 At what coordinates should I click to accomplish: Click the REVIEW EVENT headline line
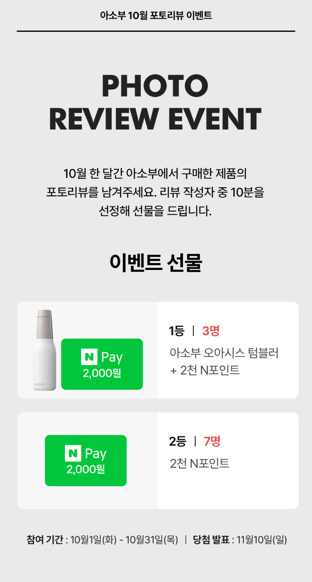[x=155, y=119]
